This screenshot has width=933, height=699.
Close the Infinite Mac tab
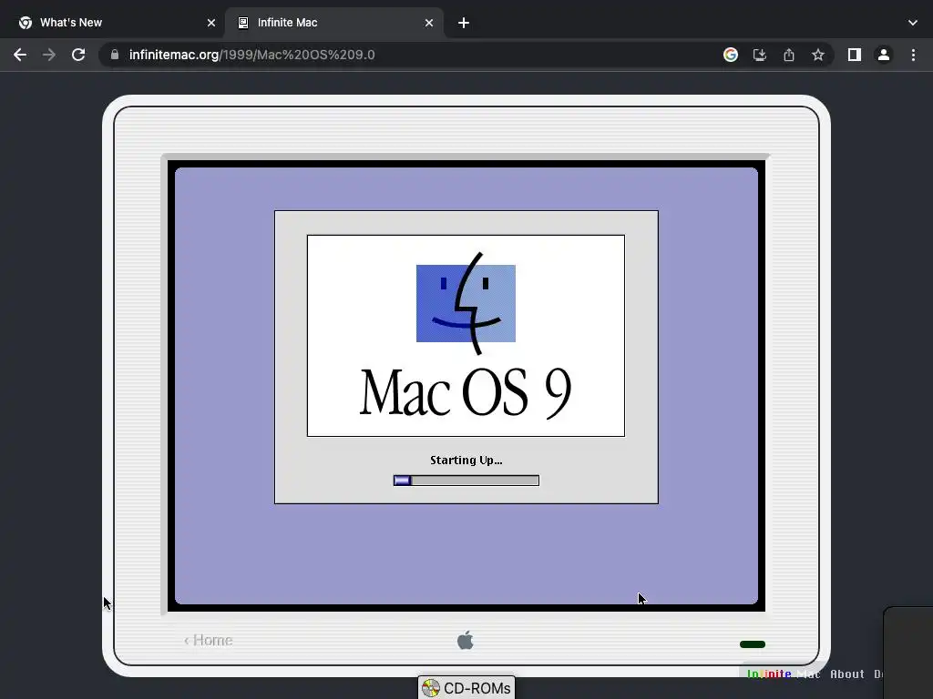click(429, 23)
